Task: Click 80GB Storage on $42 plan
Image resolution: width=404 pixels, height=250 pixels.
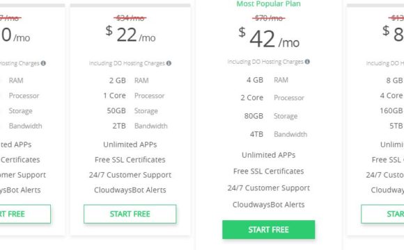Action: (271, 116)
